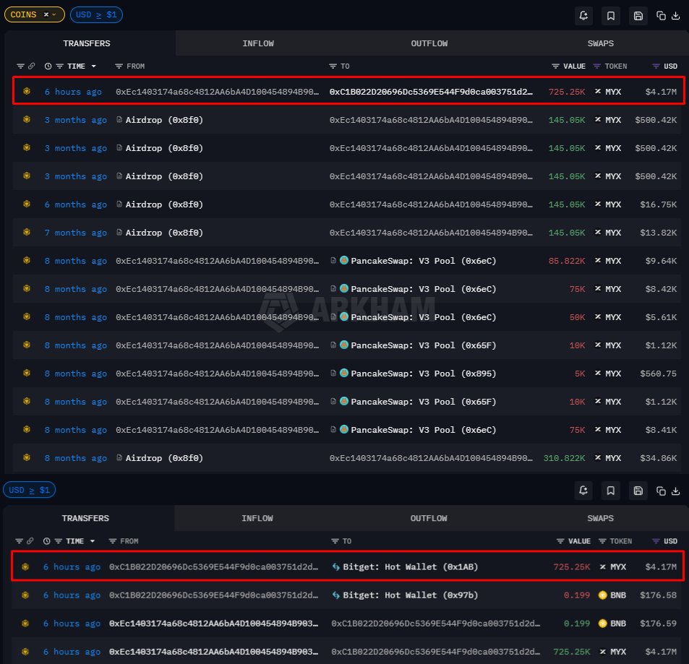The height and width of the screenshot is (664, 689).
Task: Open the FROM column filter in top table
Action: 119,66
